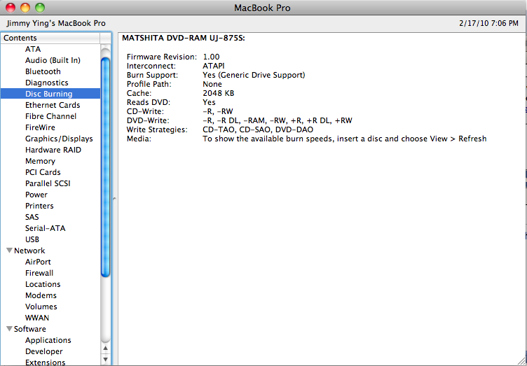Show installed Applications list

tap(48, 340)
